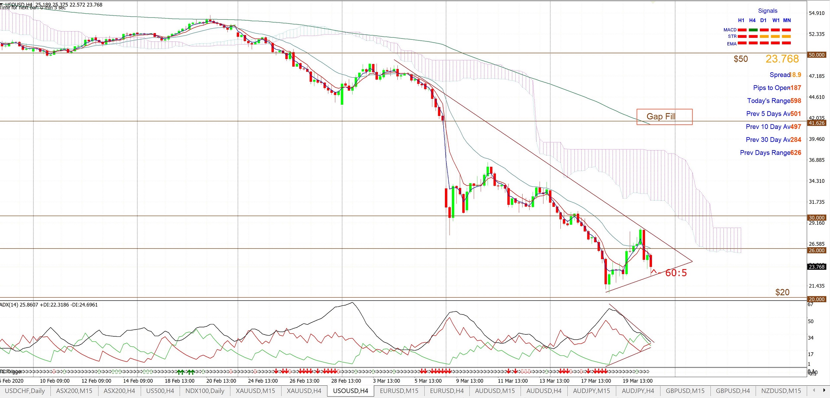Click the red 60:5 chart label
Image resolution: width=830 pixels, height=398 pixels.
coord(676,273)
